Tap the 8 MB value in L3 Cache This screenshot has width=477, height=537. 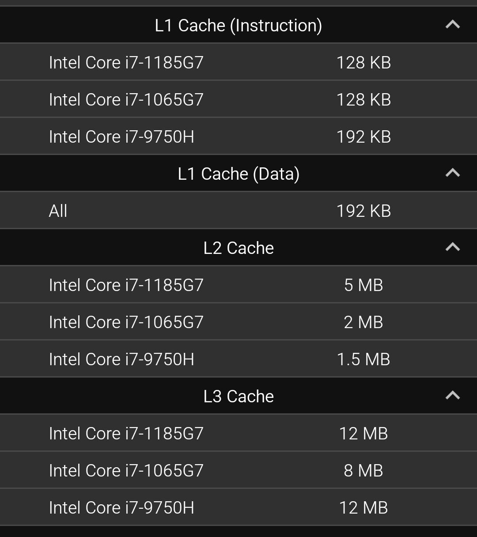[x=363, y=471]
